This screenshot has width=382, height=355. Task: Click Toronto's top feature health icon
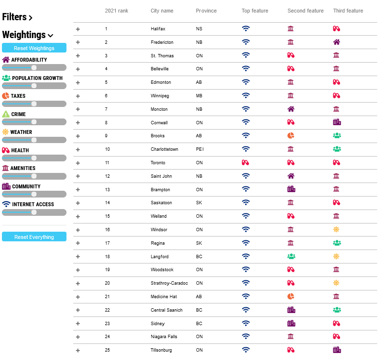[x=245, y=162]
